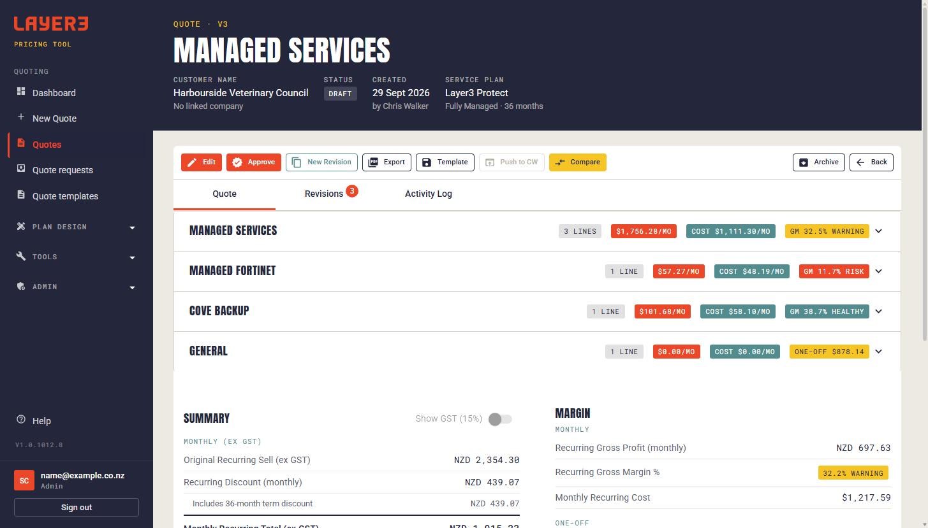Click the Revisions count badge showing 3

(352, 190)
